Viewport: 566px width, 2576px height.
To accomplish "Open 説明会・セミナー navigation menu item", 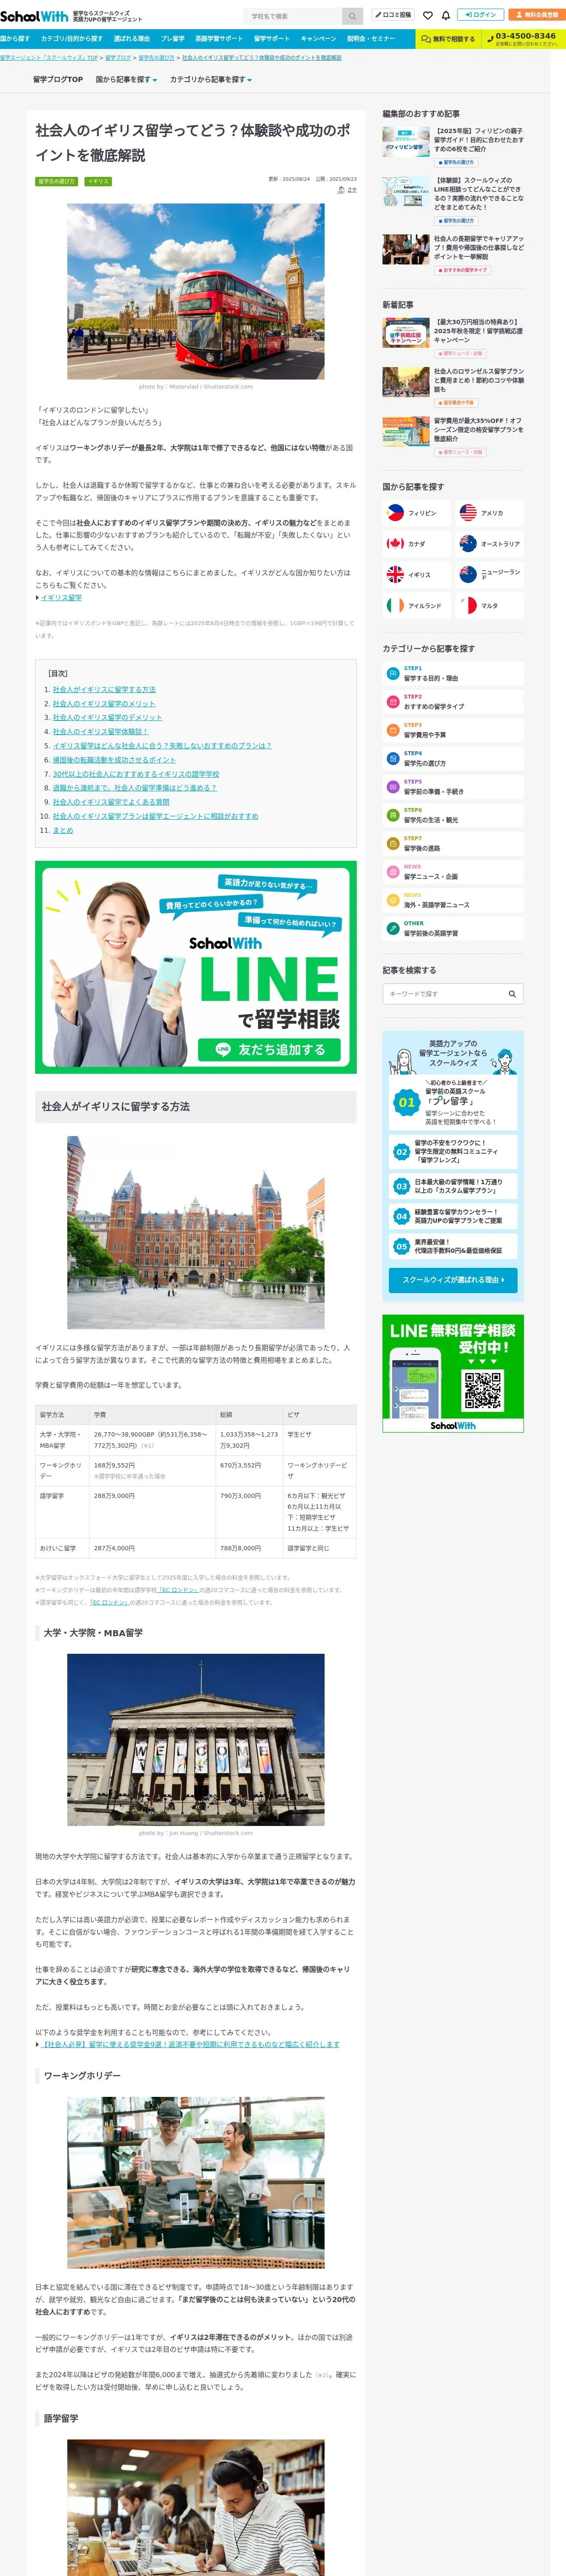I will tap(371, 39).
